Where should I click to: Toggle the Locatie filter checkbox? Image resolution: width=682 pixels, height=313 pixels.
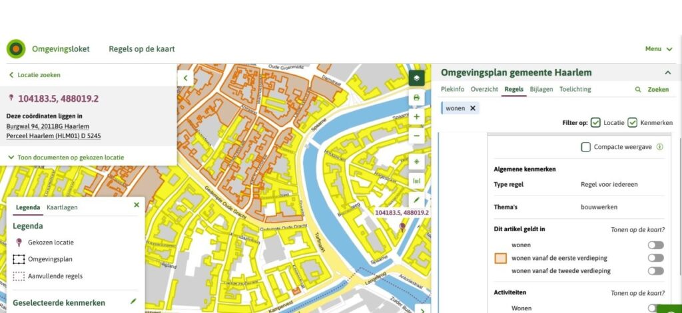coord(595,123)
